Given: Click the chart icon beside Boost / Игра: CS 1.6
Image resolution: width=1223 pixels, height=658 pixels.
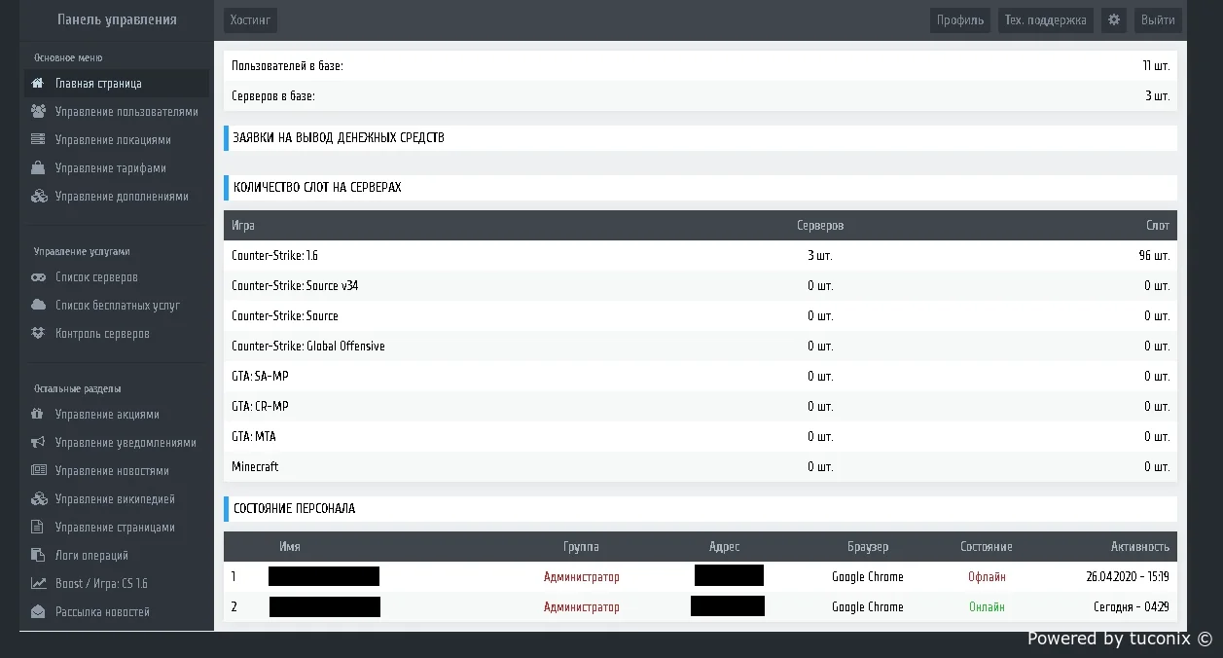Looking at the screenshot, I should (x=38, y=584).
